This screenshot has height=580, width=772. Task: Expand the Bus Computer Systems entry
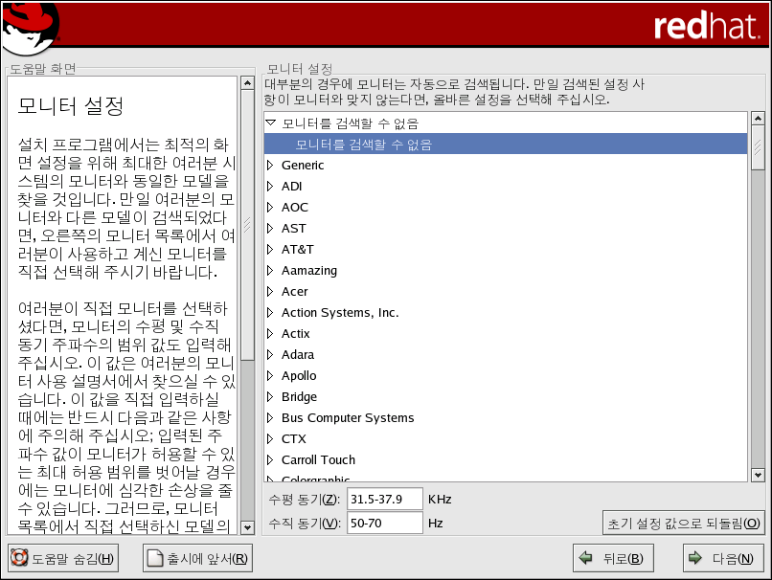(x=270, y=417)
